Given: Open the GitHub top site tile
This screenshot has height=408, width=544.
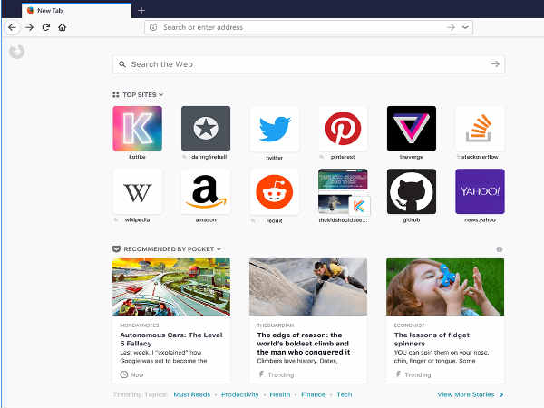Looking at the screenshot, I should (x=411, y=191).
